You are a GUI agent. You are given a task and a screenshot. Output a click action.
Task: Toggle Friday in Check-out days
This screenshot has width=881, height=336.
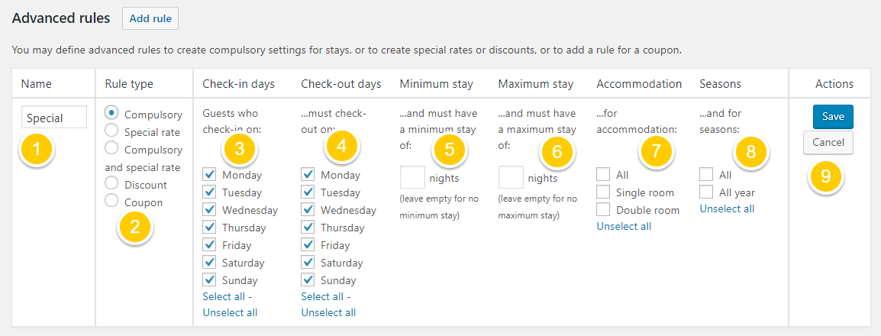[308, 245]
